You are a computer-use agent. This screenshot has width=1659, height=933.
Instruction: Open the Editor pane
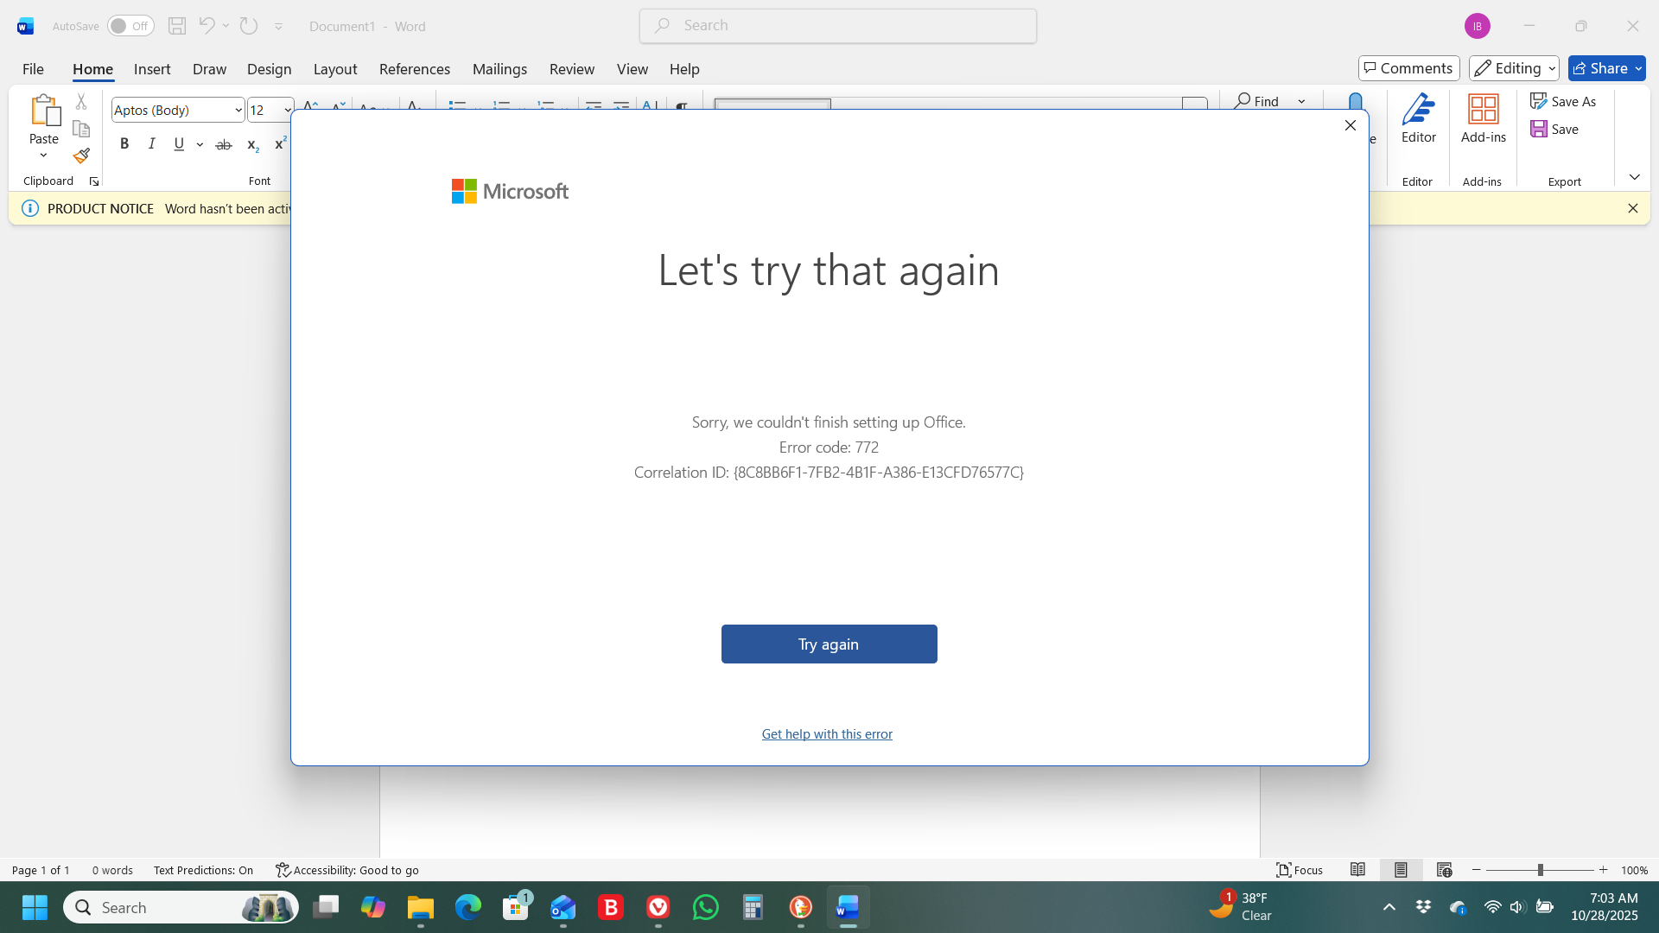click(1419, 119)
